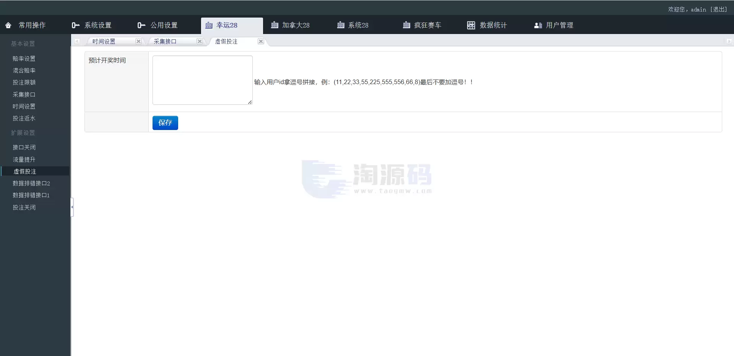The width and height of the screenshot is (734, 356).
Task: Click the key icon next to 系统设置
Action: pos(75,25)
